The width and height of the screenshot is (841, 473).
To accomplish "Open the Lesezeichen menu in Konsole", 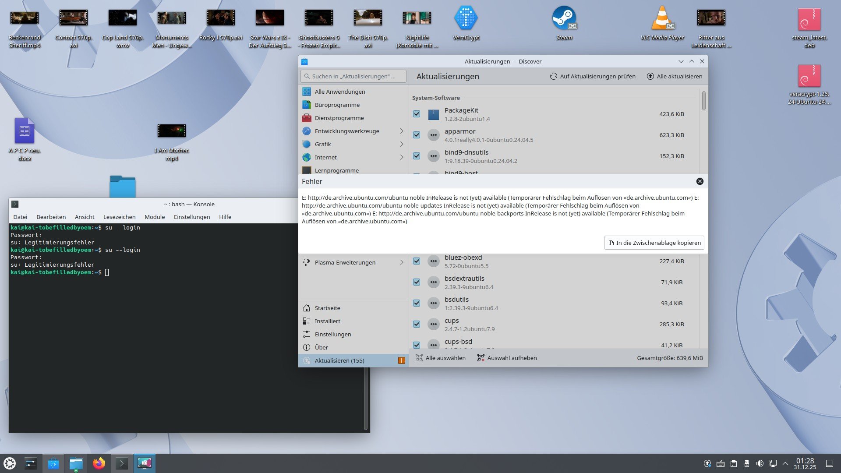I will pos(119,217).
